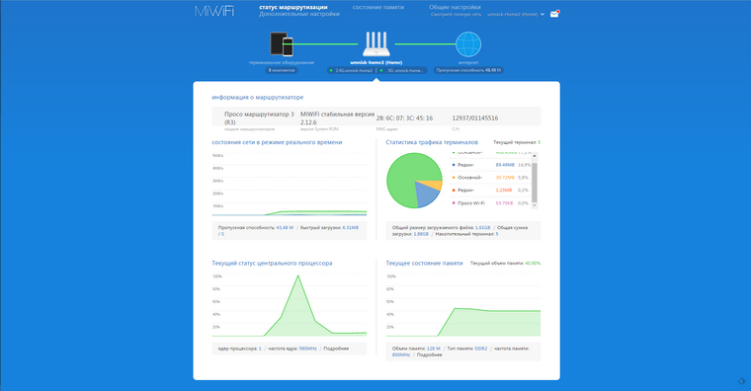Screen dimensions: 751x391
Task: Click the peak of the CPU usage graph
Action: pyautogui.click(x=297, y=276)
